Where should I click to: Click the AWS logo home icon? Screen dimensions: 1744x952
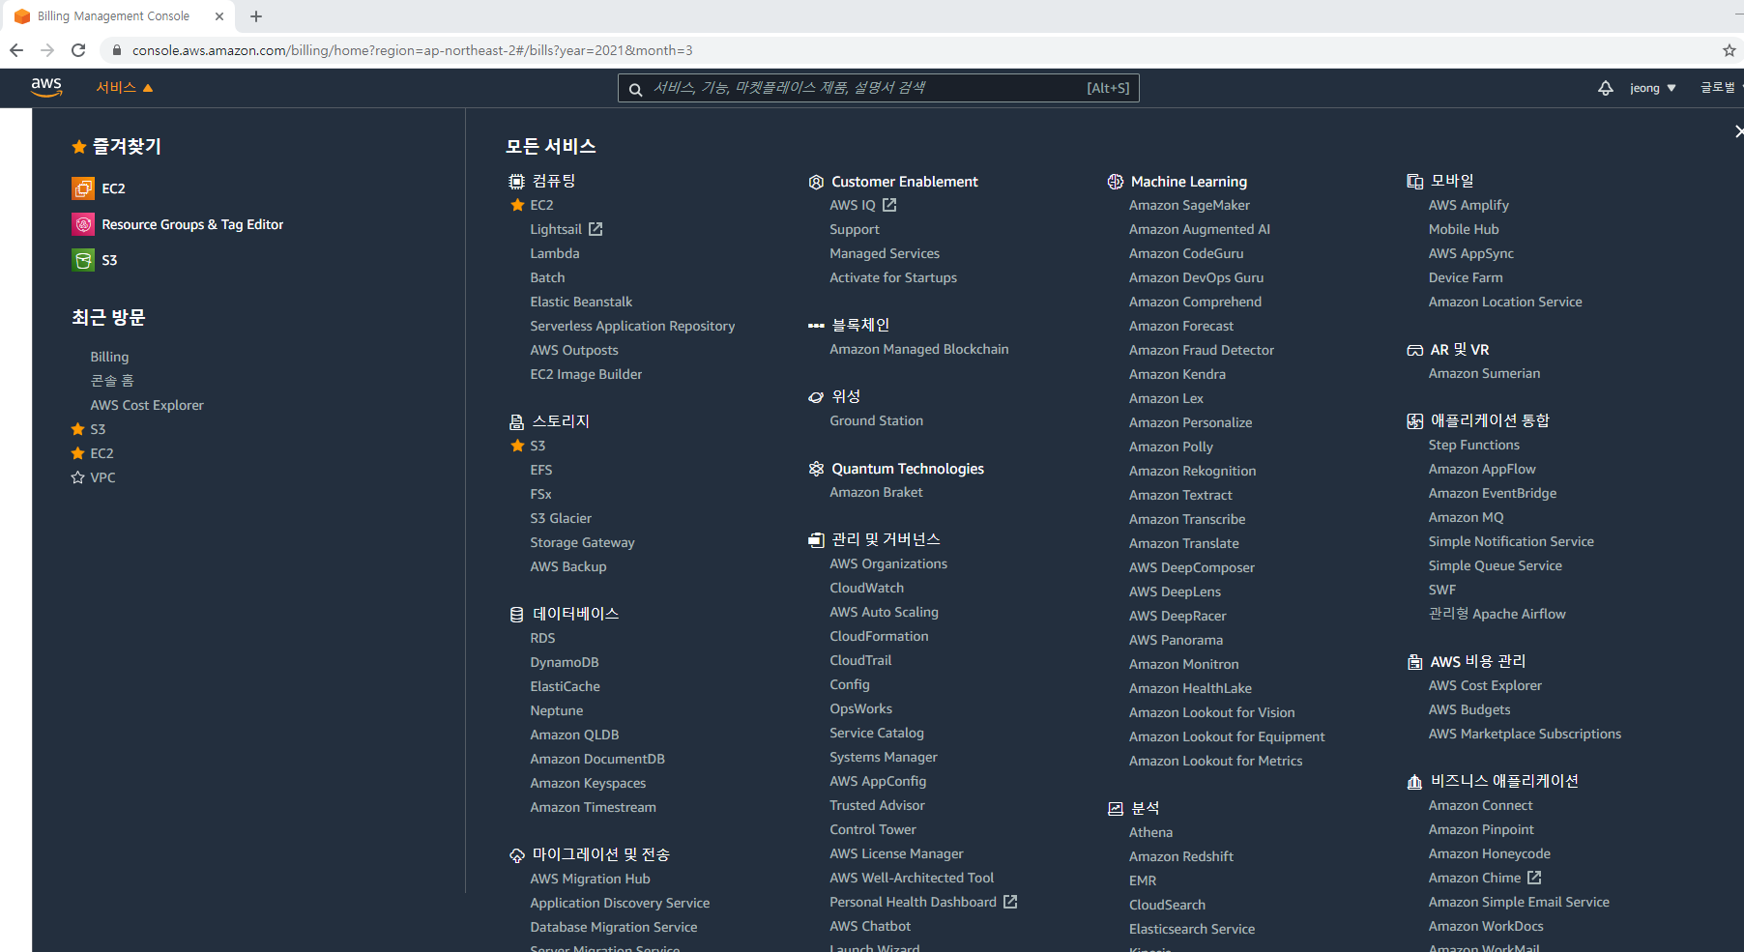[x=46, y=87]
